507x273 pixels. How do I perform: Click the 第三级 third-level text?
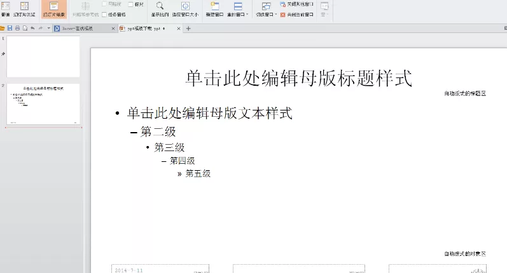tap(169, 147)
